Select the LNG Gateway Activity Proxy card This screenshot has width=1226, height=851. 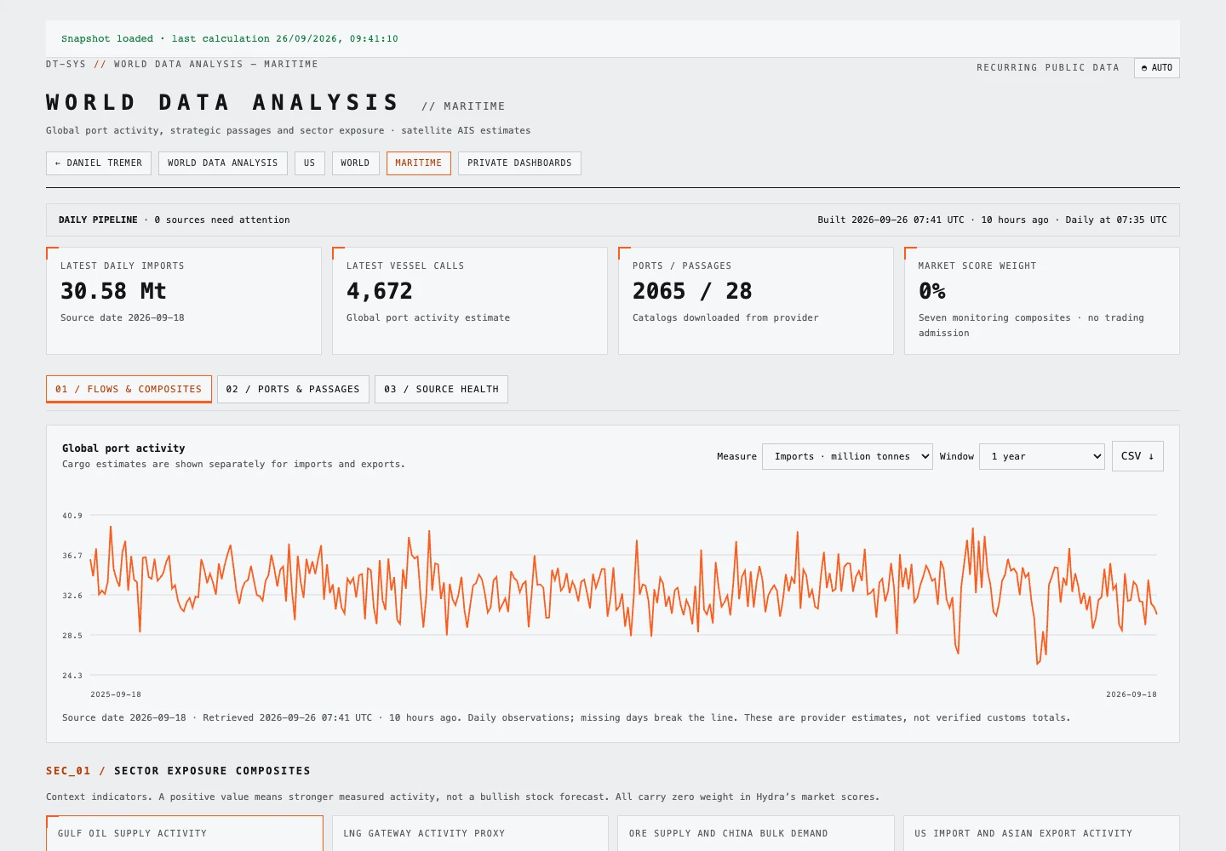[470, 833]
